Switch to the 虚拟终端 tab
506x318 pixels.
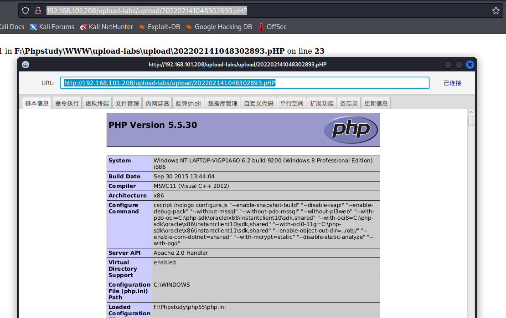(x=97, y=103)
